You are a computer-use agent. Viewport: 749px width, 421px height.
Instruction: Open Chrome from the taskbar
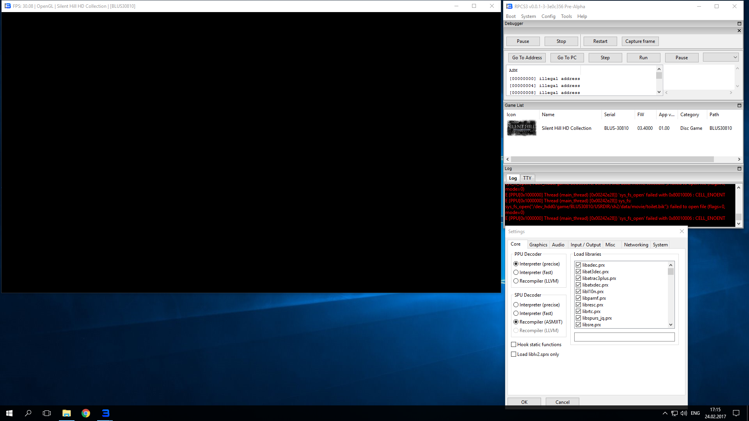click(86, 413)
